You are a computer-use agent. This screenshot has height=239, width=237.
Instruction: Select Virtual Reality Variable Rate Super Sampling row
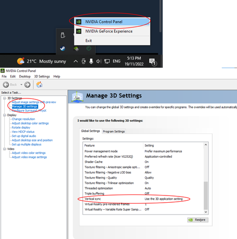pyautogui.click(x=143, y=209)
